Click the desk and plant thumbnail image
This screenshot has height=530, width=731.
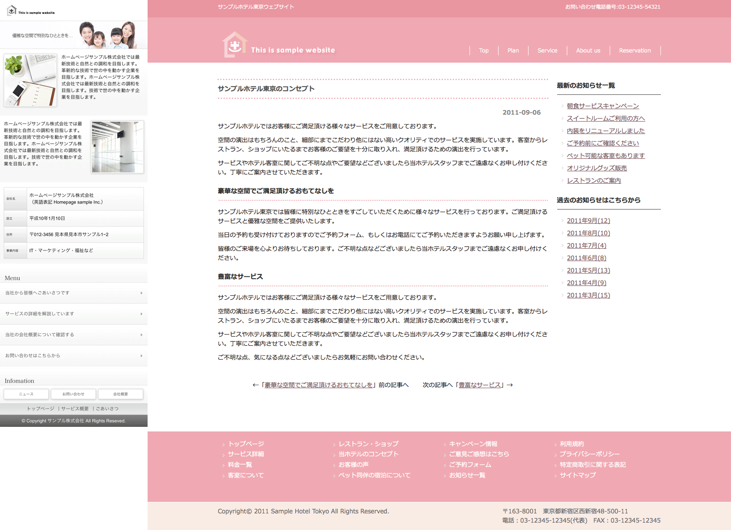tap(30, 80)
